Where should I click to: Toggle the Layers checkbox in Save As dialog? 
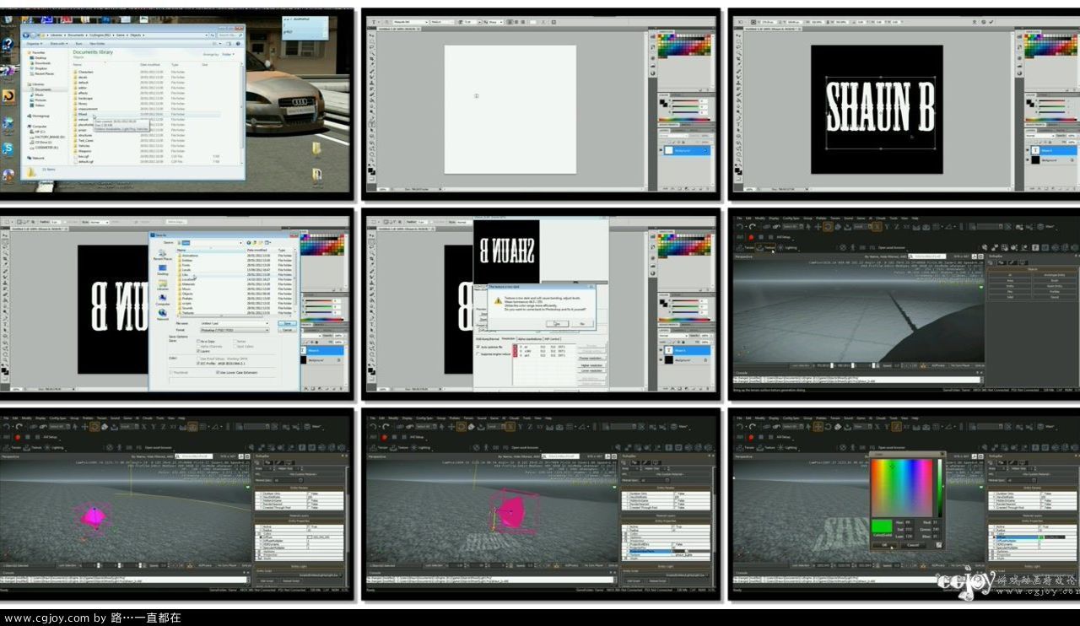[198, 351]
